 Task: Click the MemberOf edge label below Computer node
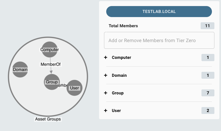pyautogui.click(x=50, y=64)
